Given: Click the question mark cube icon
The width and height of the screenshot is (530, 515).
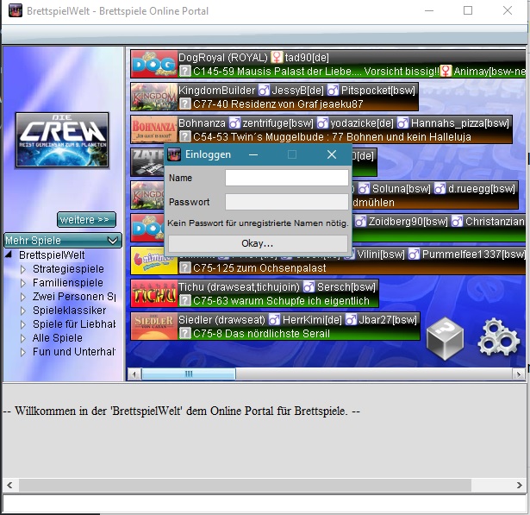Looking at the screenshot, I should point(444,338).
